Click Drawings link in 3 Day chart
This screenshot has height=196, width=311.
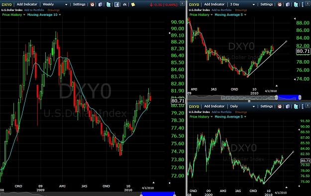241,10
